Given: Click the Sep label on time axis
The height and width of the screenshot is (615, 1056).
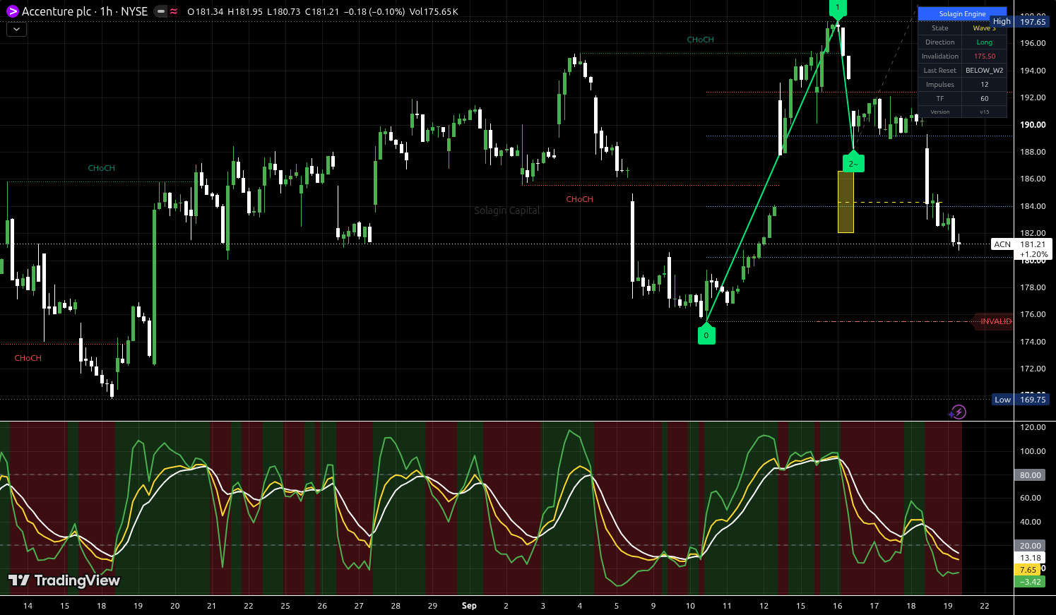Looking at the screenshot, I should point(469,606).
